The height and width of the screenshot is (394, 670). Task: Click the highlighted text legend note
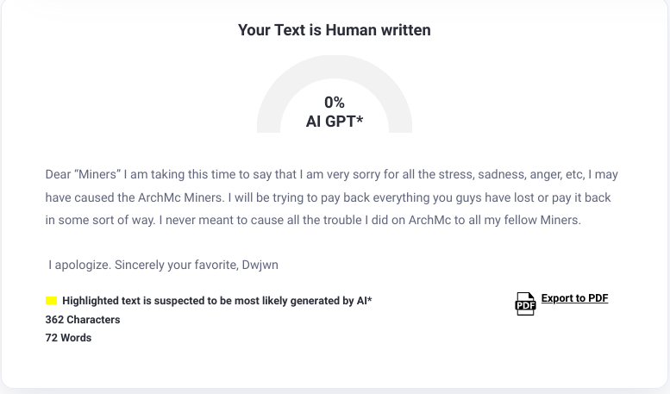217,301
